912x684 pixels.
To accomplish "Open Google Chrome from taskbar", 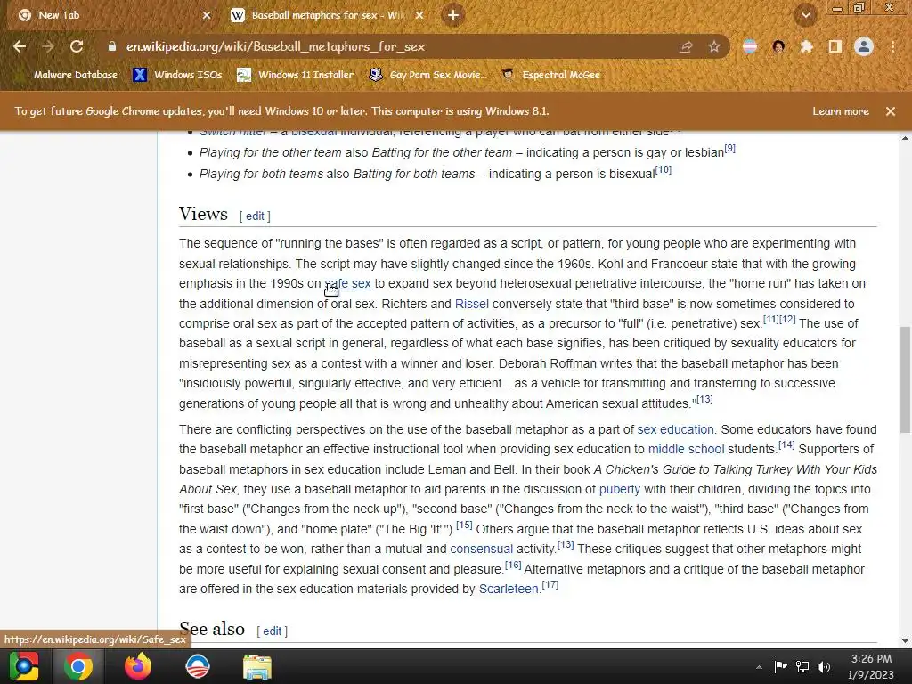I will click(x=78, y=666).
